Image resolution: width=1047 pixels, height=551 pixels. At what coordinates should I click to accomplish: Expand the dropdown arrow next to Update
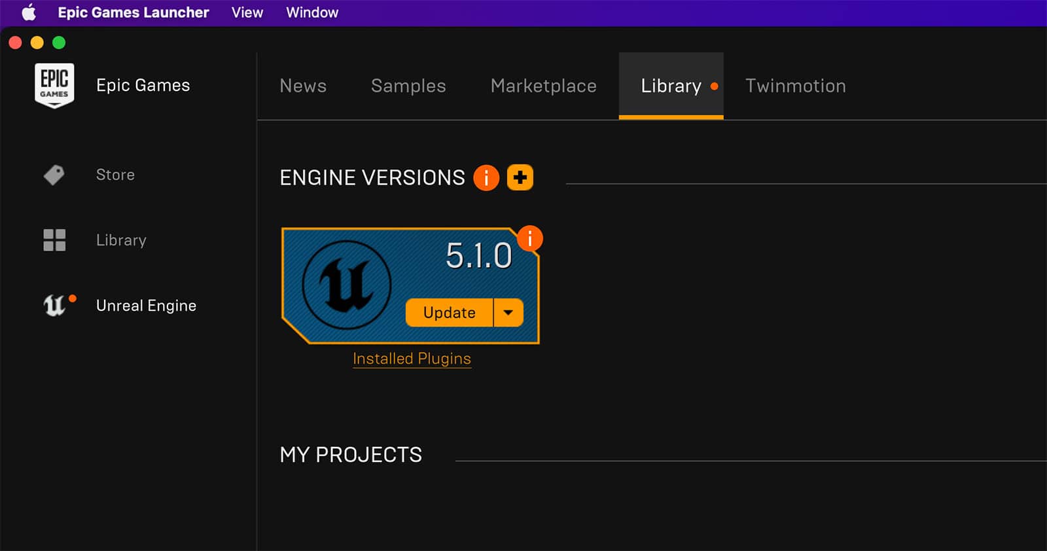pos(508,313)
